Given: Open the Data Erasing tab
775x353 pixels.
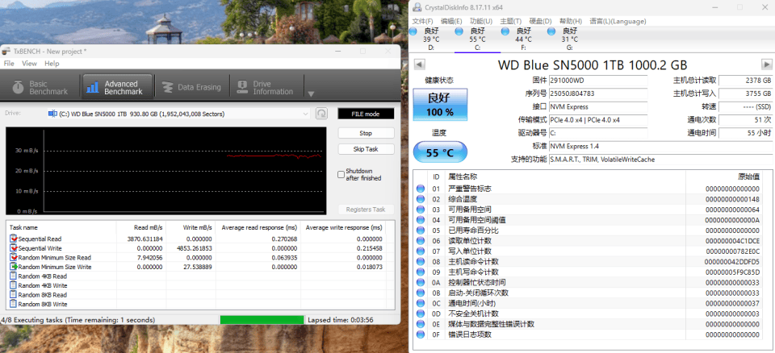Looking at the screenshot, I should tap(192, 87).
